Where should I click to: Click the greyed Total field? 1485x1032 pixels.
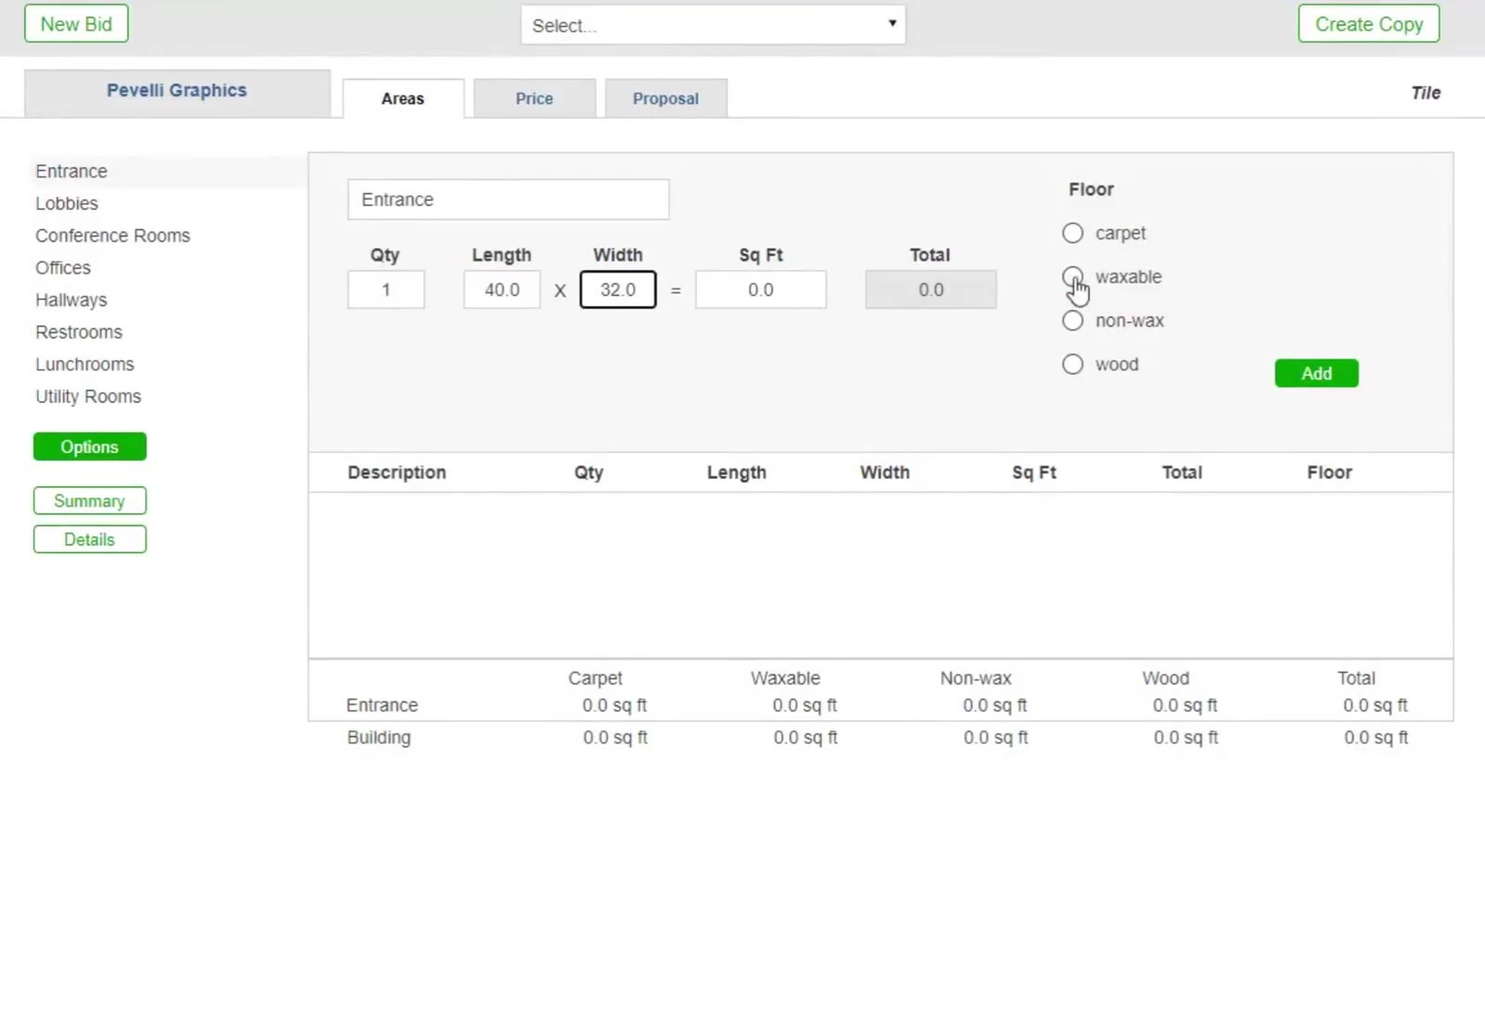pos(931,290)
